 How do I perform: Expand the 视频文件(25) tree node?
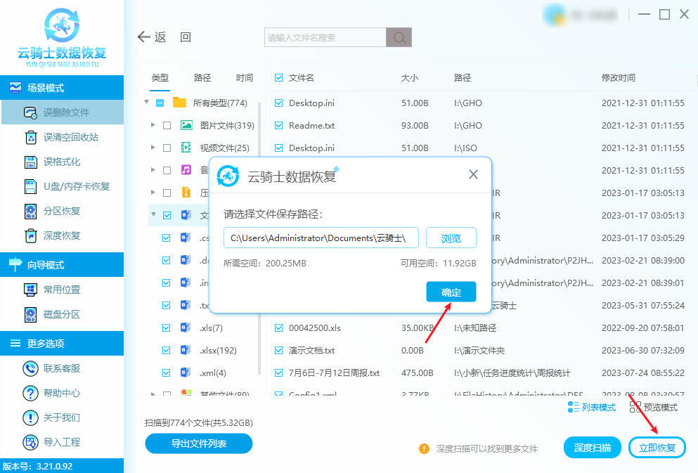153,148
